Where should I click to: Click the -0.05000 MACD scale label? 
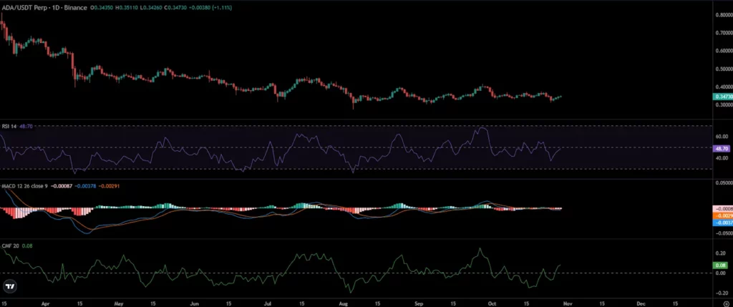click(723, 233)
